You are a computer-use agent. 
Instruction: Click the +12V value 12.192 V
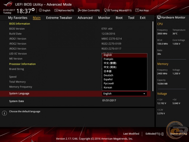pyautogui.click(x=162, y=103)
